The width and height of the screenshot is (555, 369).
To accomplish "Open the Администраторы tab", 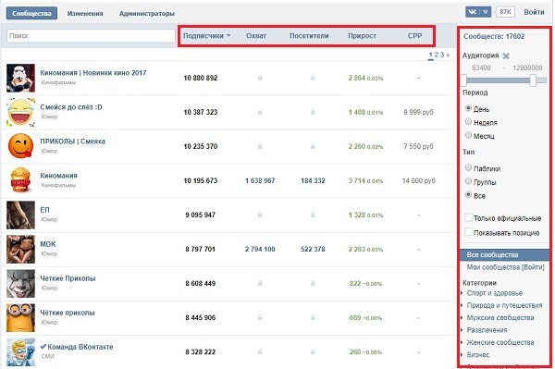I will pos(147,14).
